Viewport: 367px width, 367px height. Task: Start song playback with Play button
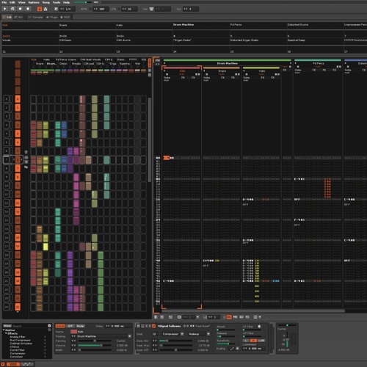[x=4, y=9]
